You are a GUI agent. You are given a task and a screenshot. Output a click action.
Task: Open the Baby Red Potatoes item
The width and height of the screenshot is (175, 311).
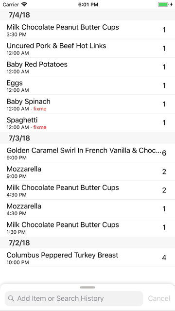coord(87,67)
